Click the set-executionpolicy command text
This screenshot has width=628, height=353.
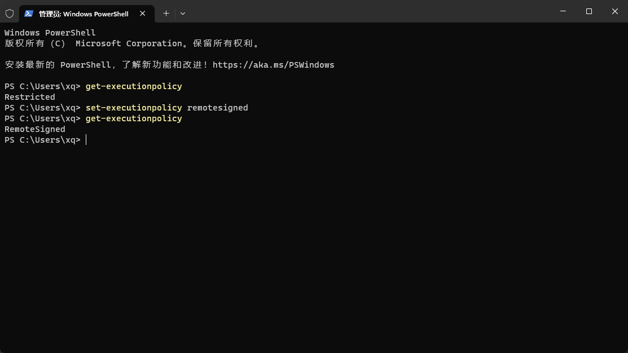tap(134, 108)
